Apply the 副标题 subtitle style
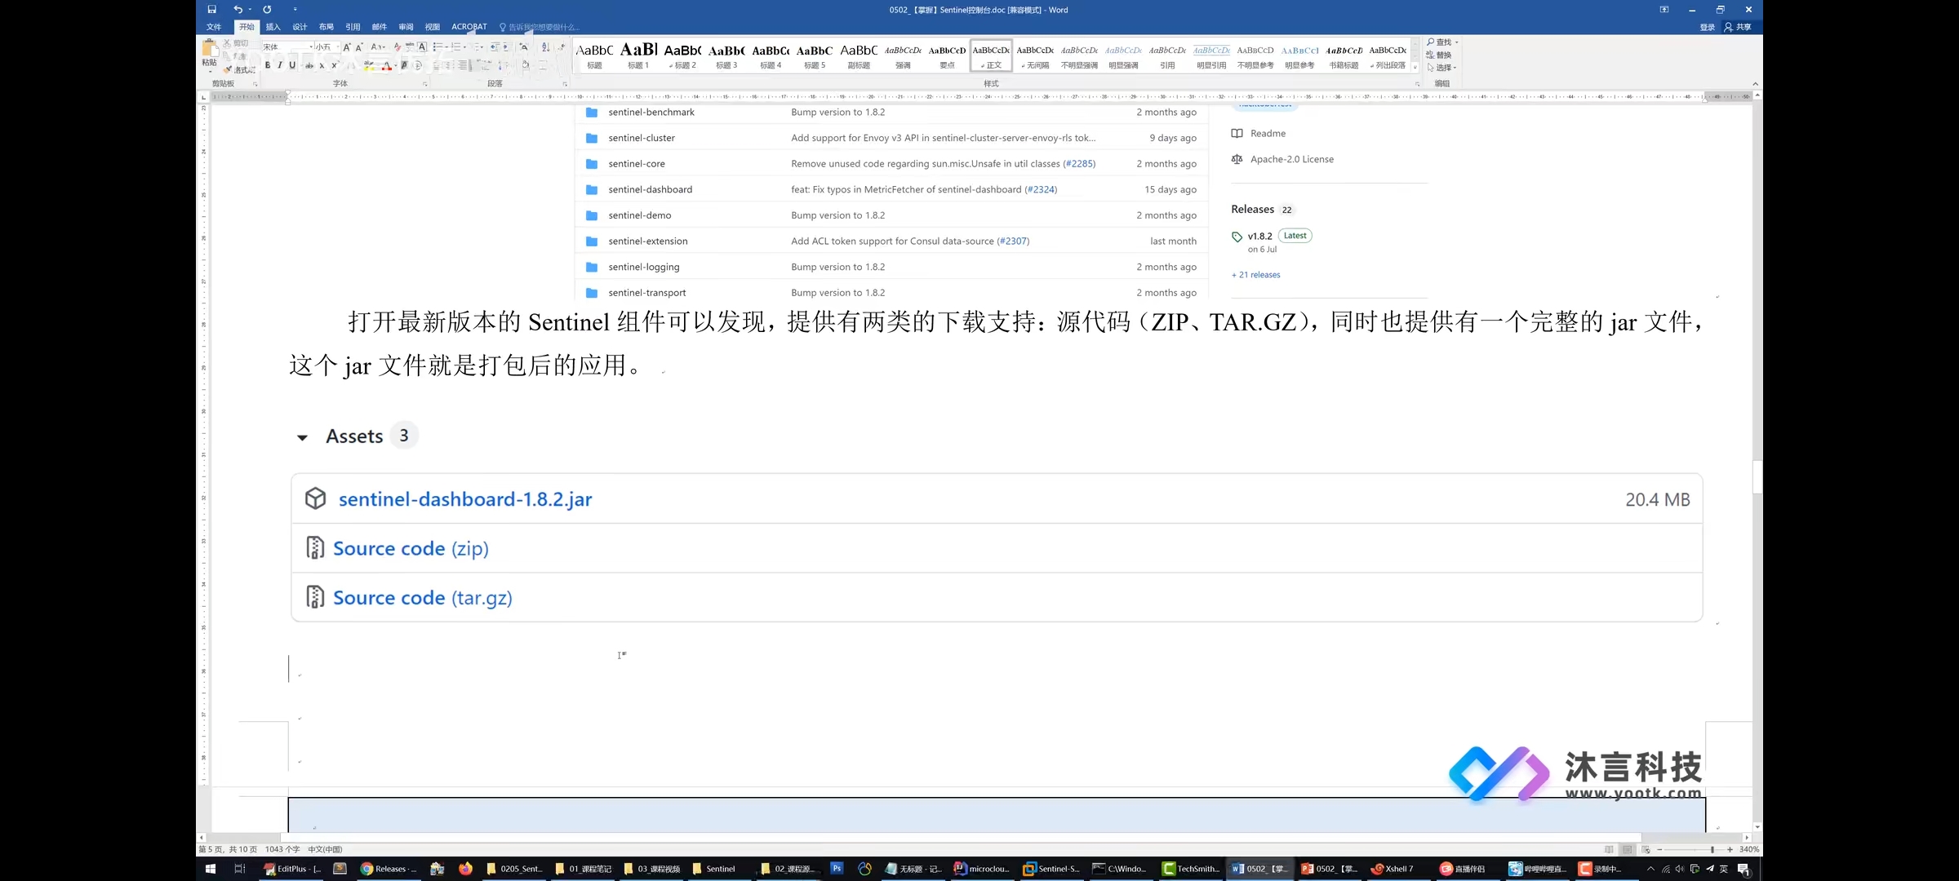 859,55
